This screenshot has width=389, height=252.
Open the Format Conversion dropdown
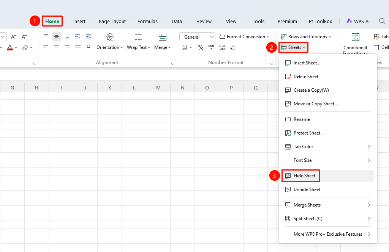[x=244, y=37]
